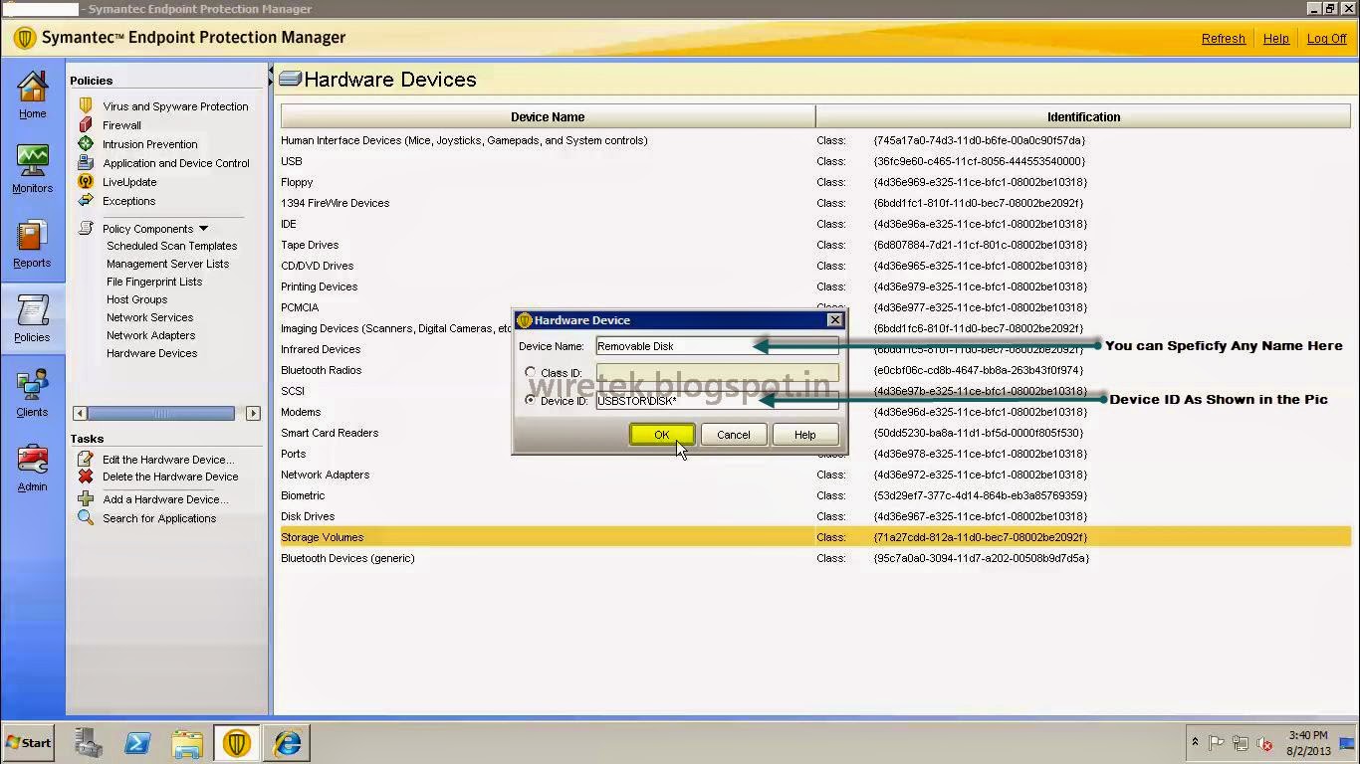Image resolution: width=1360 pixels, height=764 pixels.
Task: Open File Fingerprint Lists
Action: [154, 282]
